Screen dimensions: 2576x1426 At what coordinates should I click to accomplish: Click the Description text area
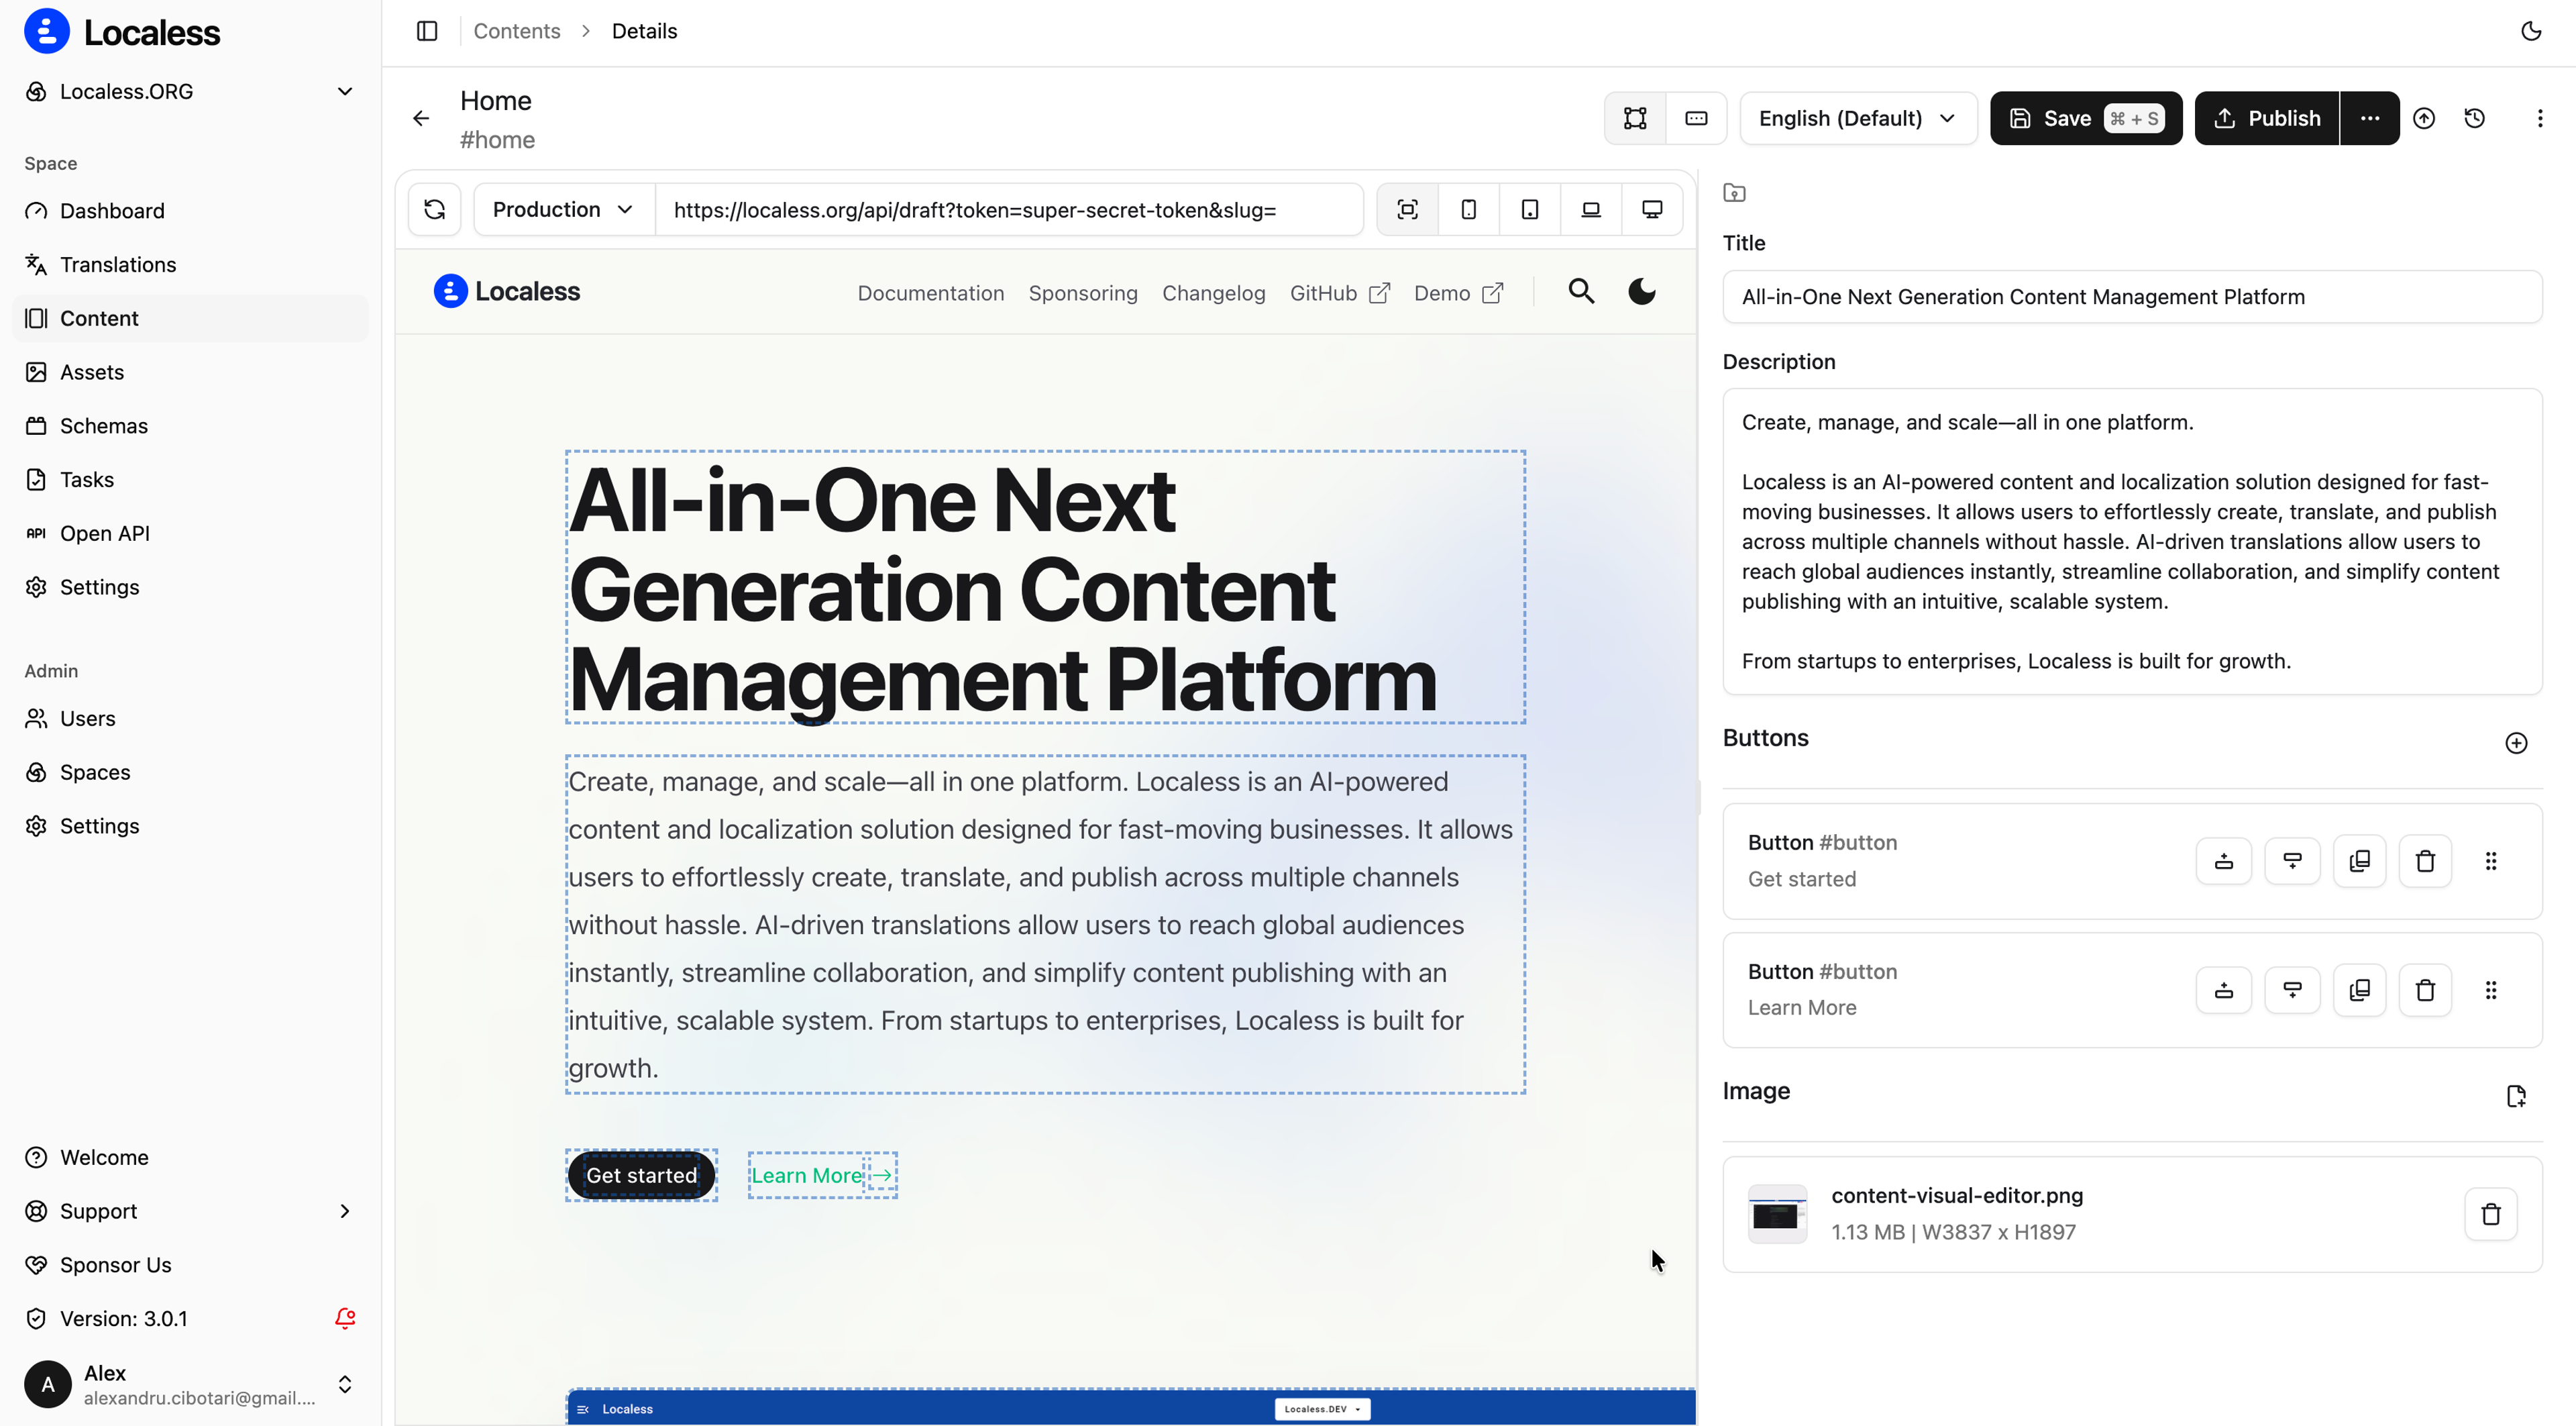pyautogui.click(x=2132, y=541)
